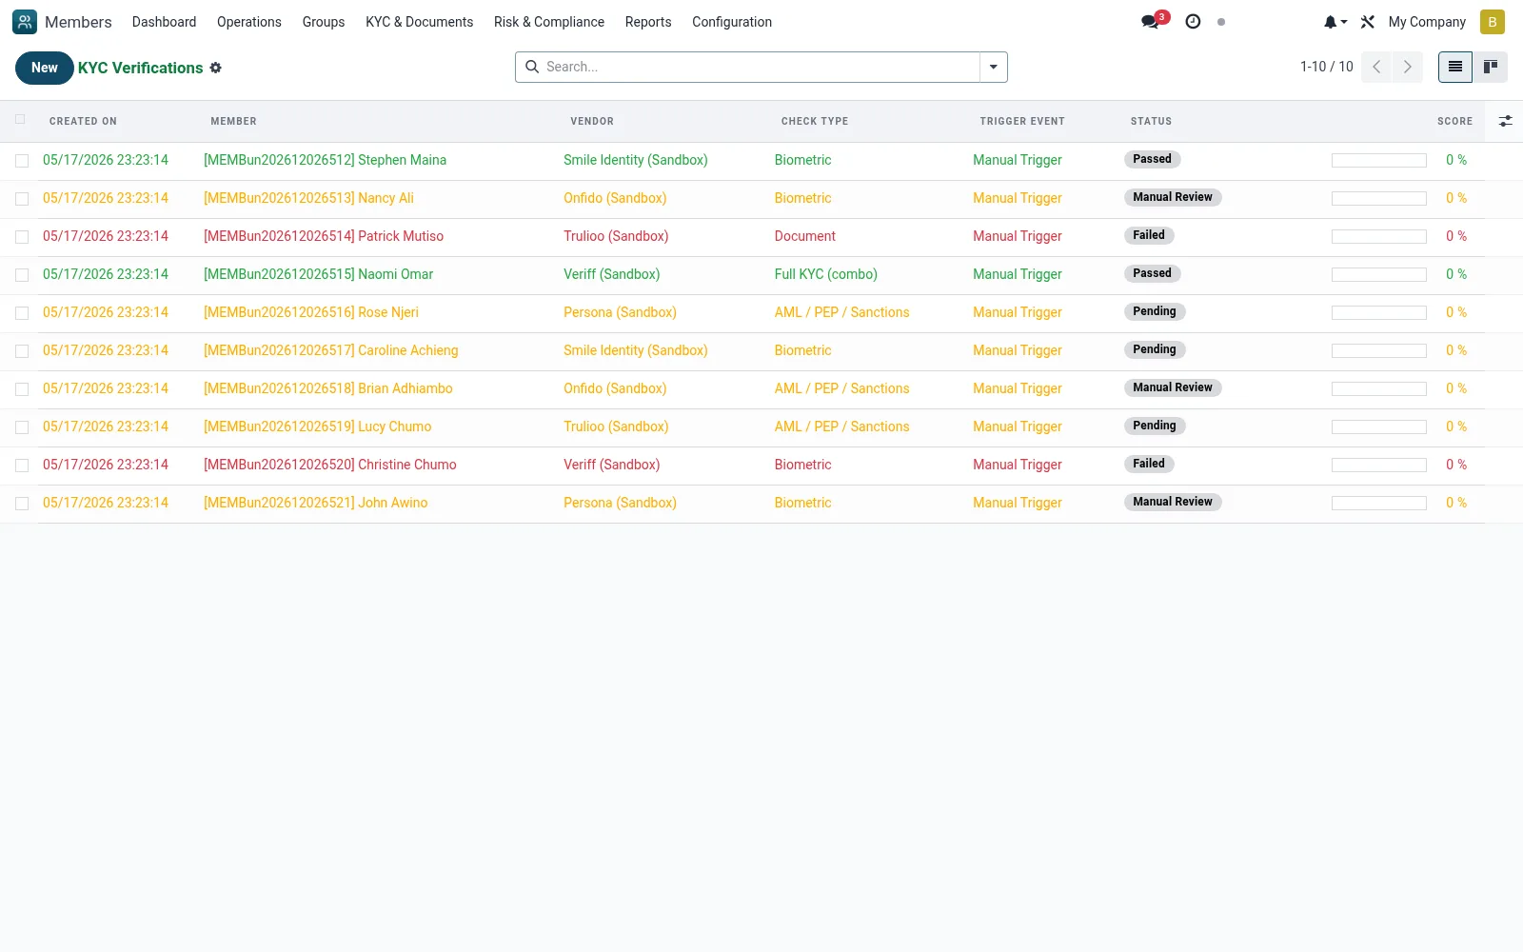Go to previous page of records
This screenshot has width=1523, height=952.
(1376, 67)
